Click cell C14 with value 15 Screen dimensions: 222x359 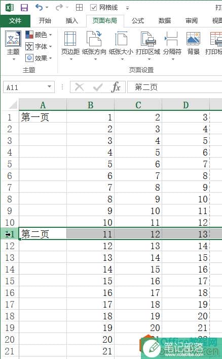[138, 270]
